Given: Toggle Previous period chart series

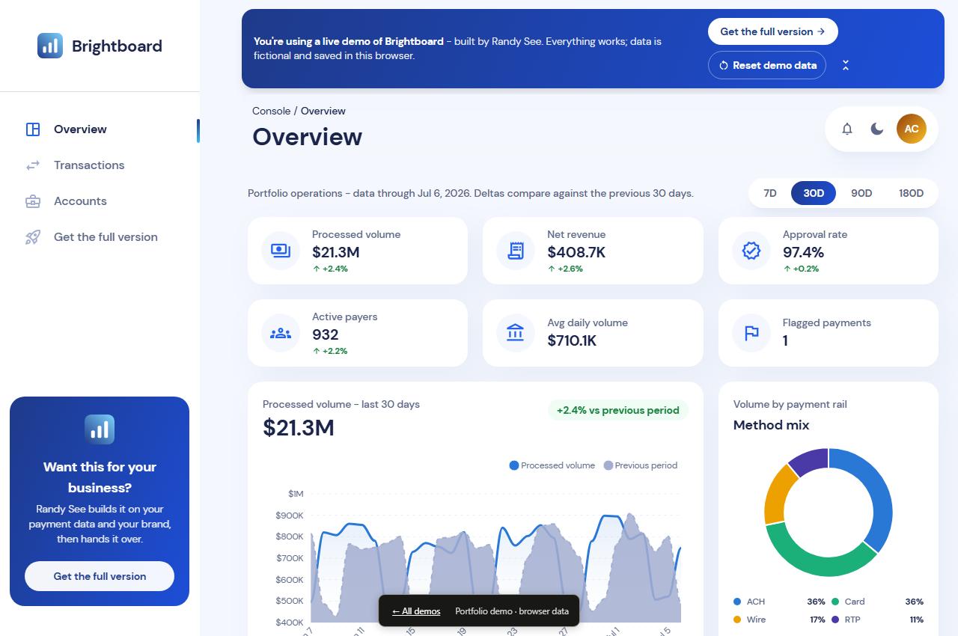Looking at the screenshot, I should point(641,465).
